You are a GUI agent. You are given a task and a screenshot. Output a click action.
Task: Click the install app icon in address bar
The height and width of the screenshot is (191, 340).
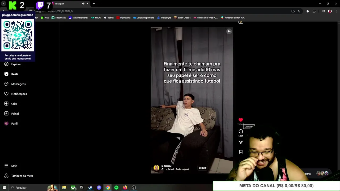[x=293, y=11]
